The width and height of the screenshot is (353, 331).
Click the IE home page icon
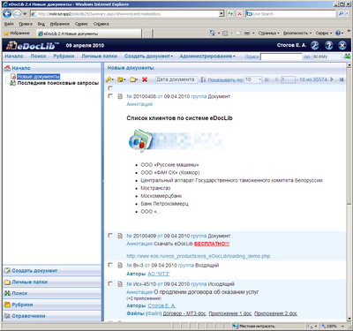click(x=212, y=33)
